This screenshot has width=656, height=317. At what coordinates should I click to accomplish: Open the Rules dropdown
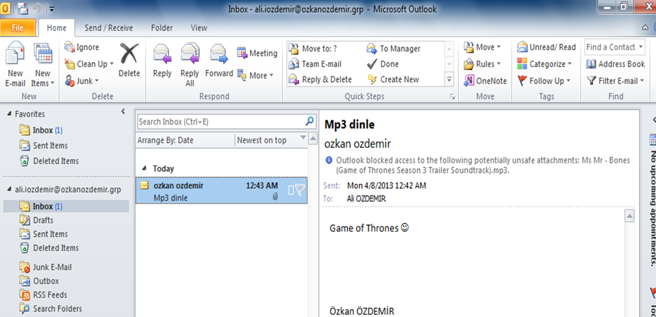(x=482, y=64)
